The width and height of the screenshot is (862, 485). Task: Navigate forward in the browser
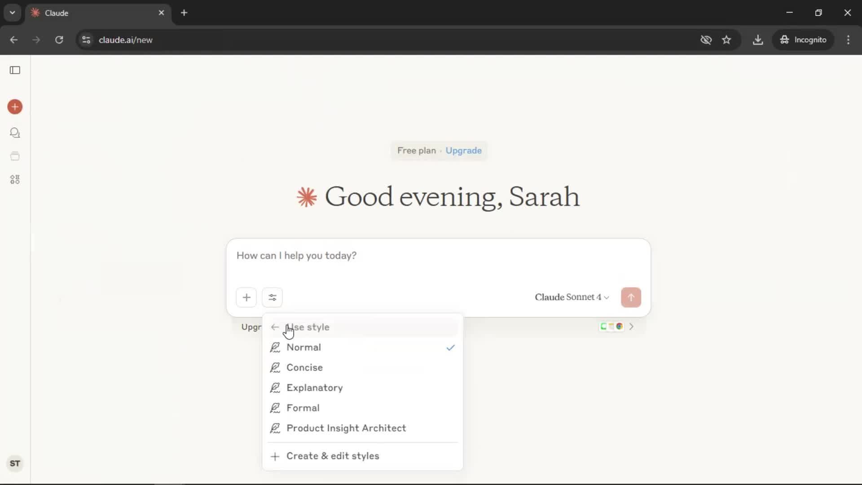coord(36,40)
